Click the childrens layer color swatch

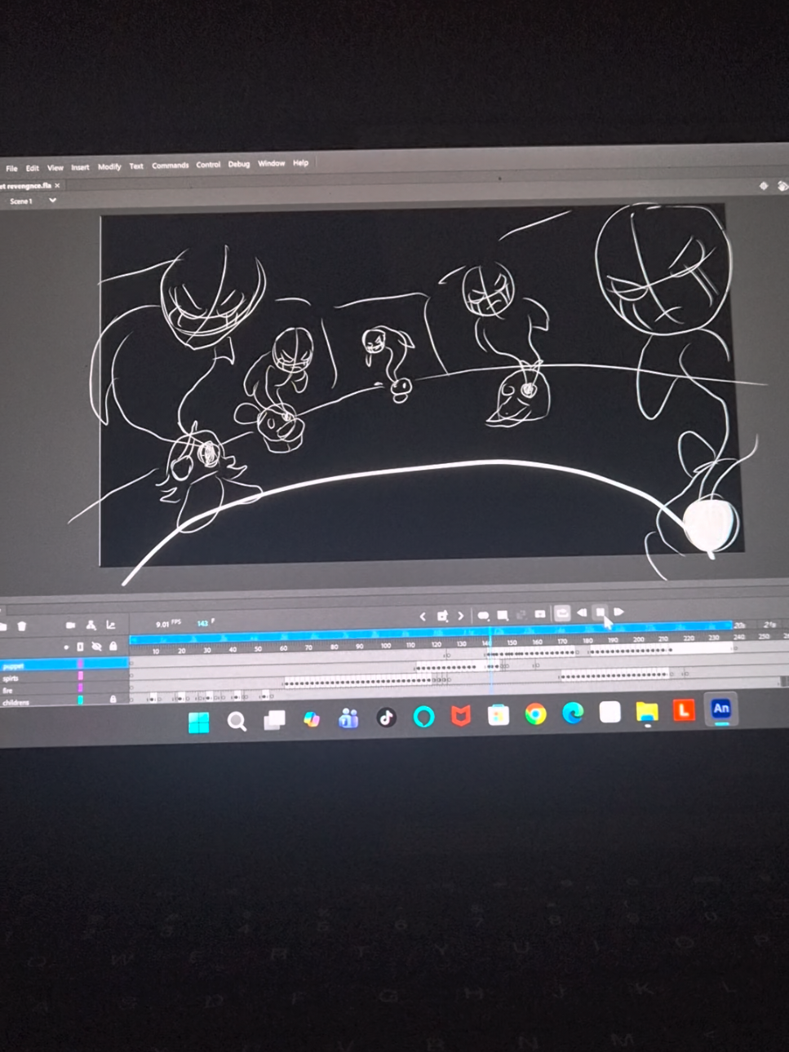80,700
